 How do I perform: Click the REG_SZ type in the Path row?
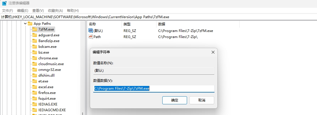click(x=130, y=37)
